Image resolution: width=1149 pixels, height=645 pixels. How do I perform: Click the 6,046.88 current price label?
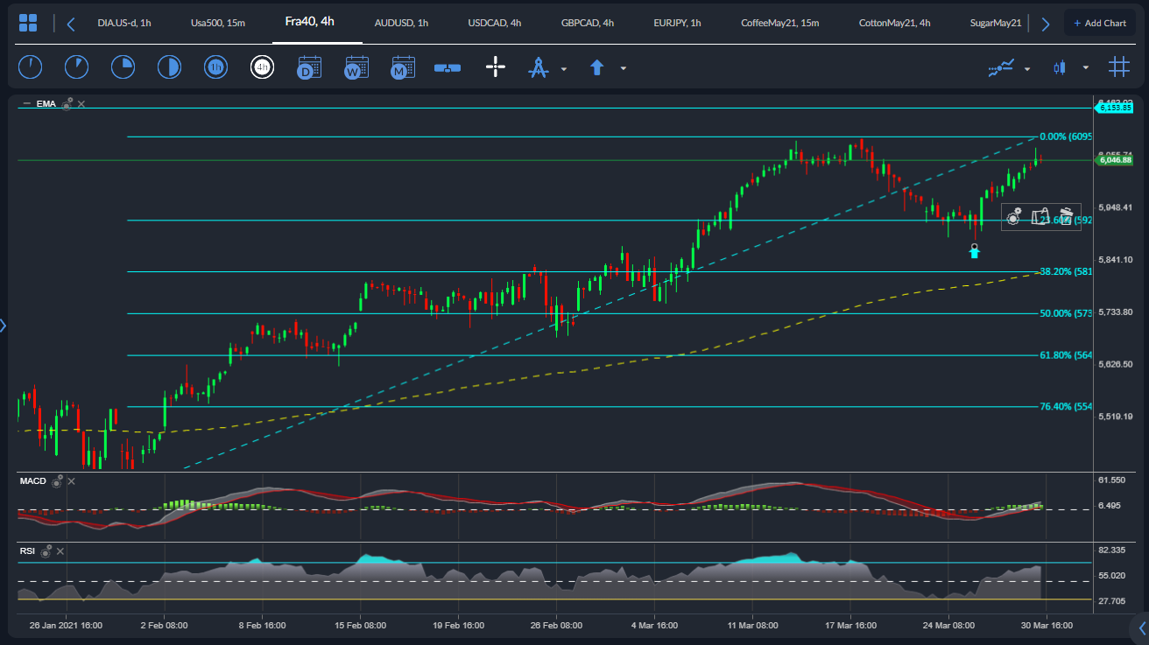pyautogui.click(x=1115, y=160)
